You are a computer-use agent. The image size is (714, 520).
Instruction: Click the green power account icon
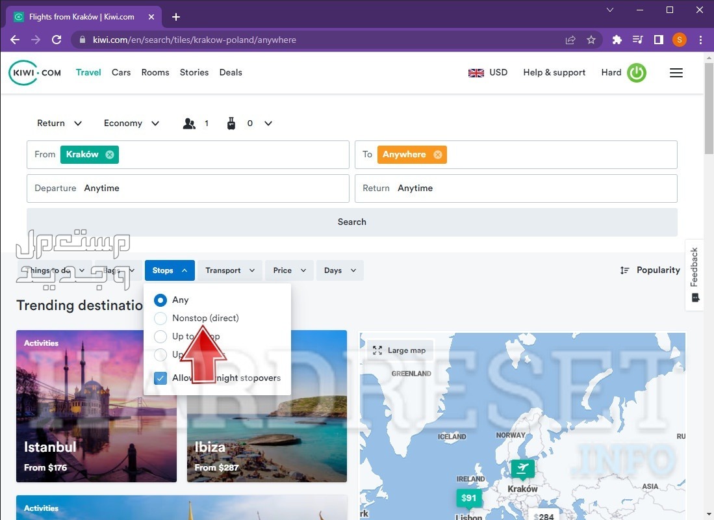click(637, 73)
